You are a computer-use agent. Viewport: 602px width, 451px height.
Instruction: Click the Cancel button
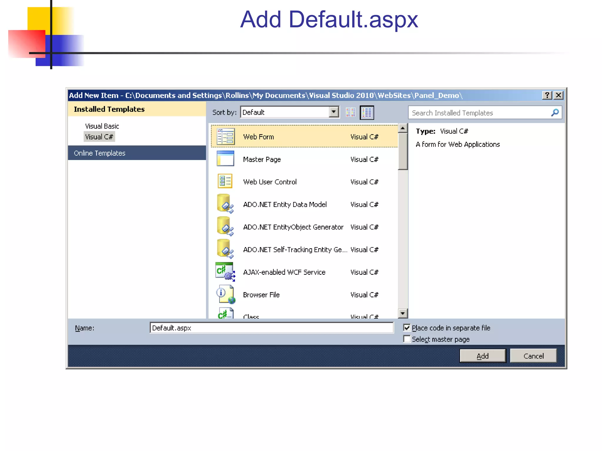click(x=534, y=356)
